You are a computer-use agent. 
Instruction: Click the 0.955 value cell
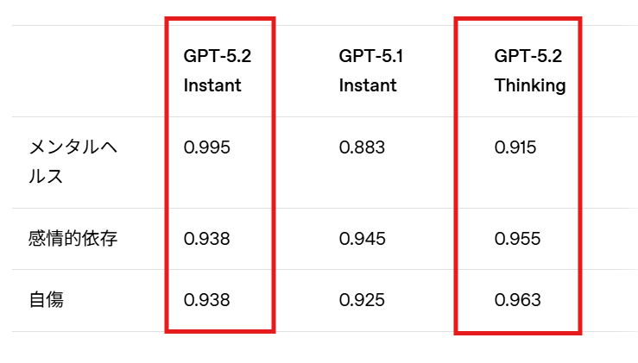pos(517,239)
